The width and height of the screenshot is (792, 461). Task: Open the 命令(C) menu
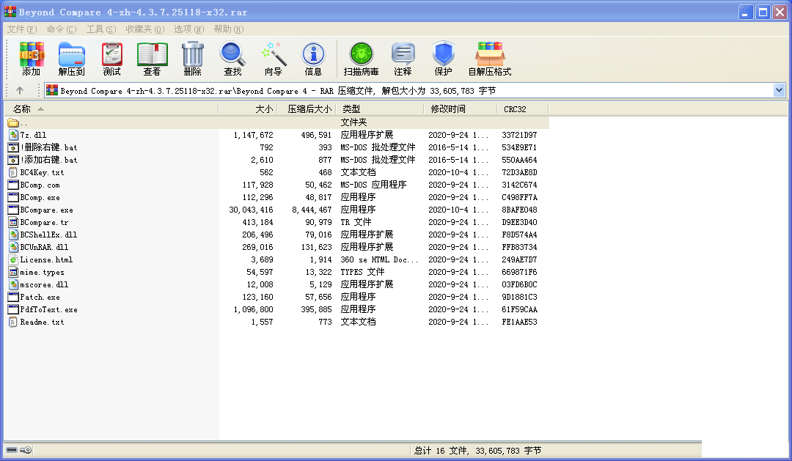(62, 29)
